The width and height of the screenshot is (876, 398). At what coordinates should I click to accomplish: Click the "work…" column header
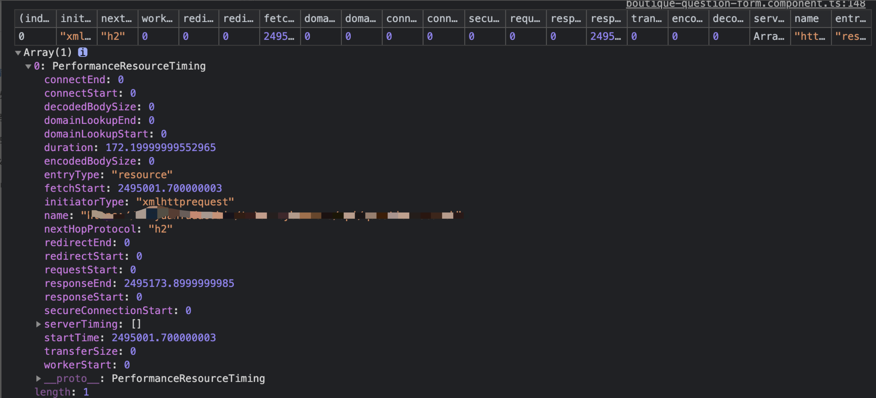[x=158, y=19]
